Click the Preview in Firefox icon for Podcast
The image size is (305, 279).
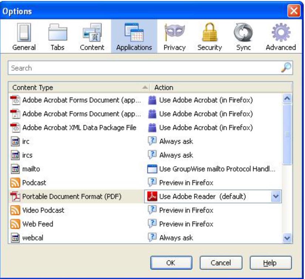152,183
